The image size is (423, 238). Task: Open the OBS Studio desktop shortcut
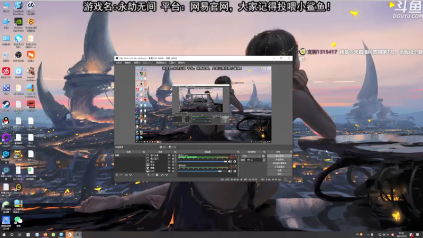pyautogui.click(x=19, y=55)
